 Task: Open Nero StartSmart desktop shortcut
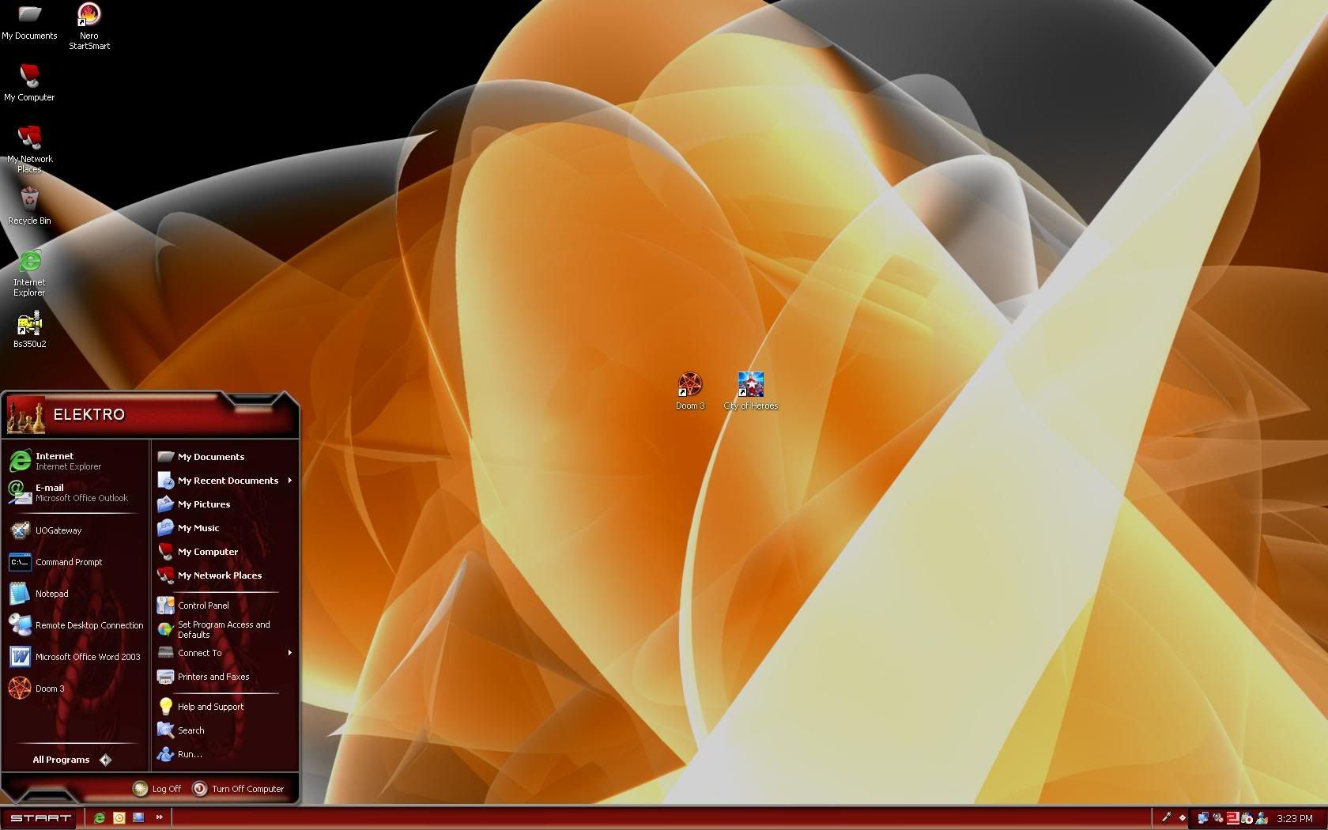point(89,26)
